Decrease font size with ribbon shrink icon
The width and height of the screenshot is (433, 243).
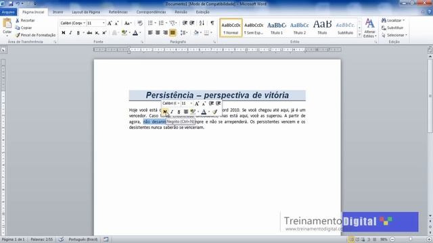[x=116, y=23]
